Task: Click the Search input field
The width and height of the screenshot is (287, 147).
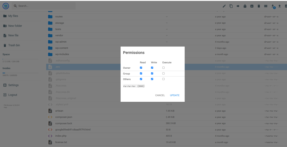Action: (x=43, y=6)
